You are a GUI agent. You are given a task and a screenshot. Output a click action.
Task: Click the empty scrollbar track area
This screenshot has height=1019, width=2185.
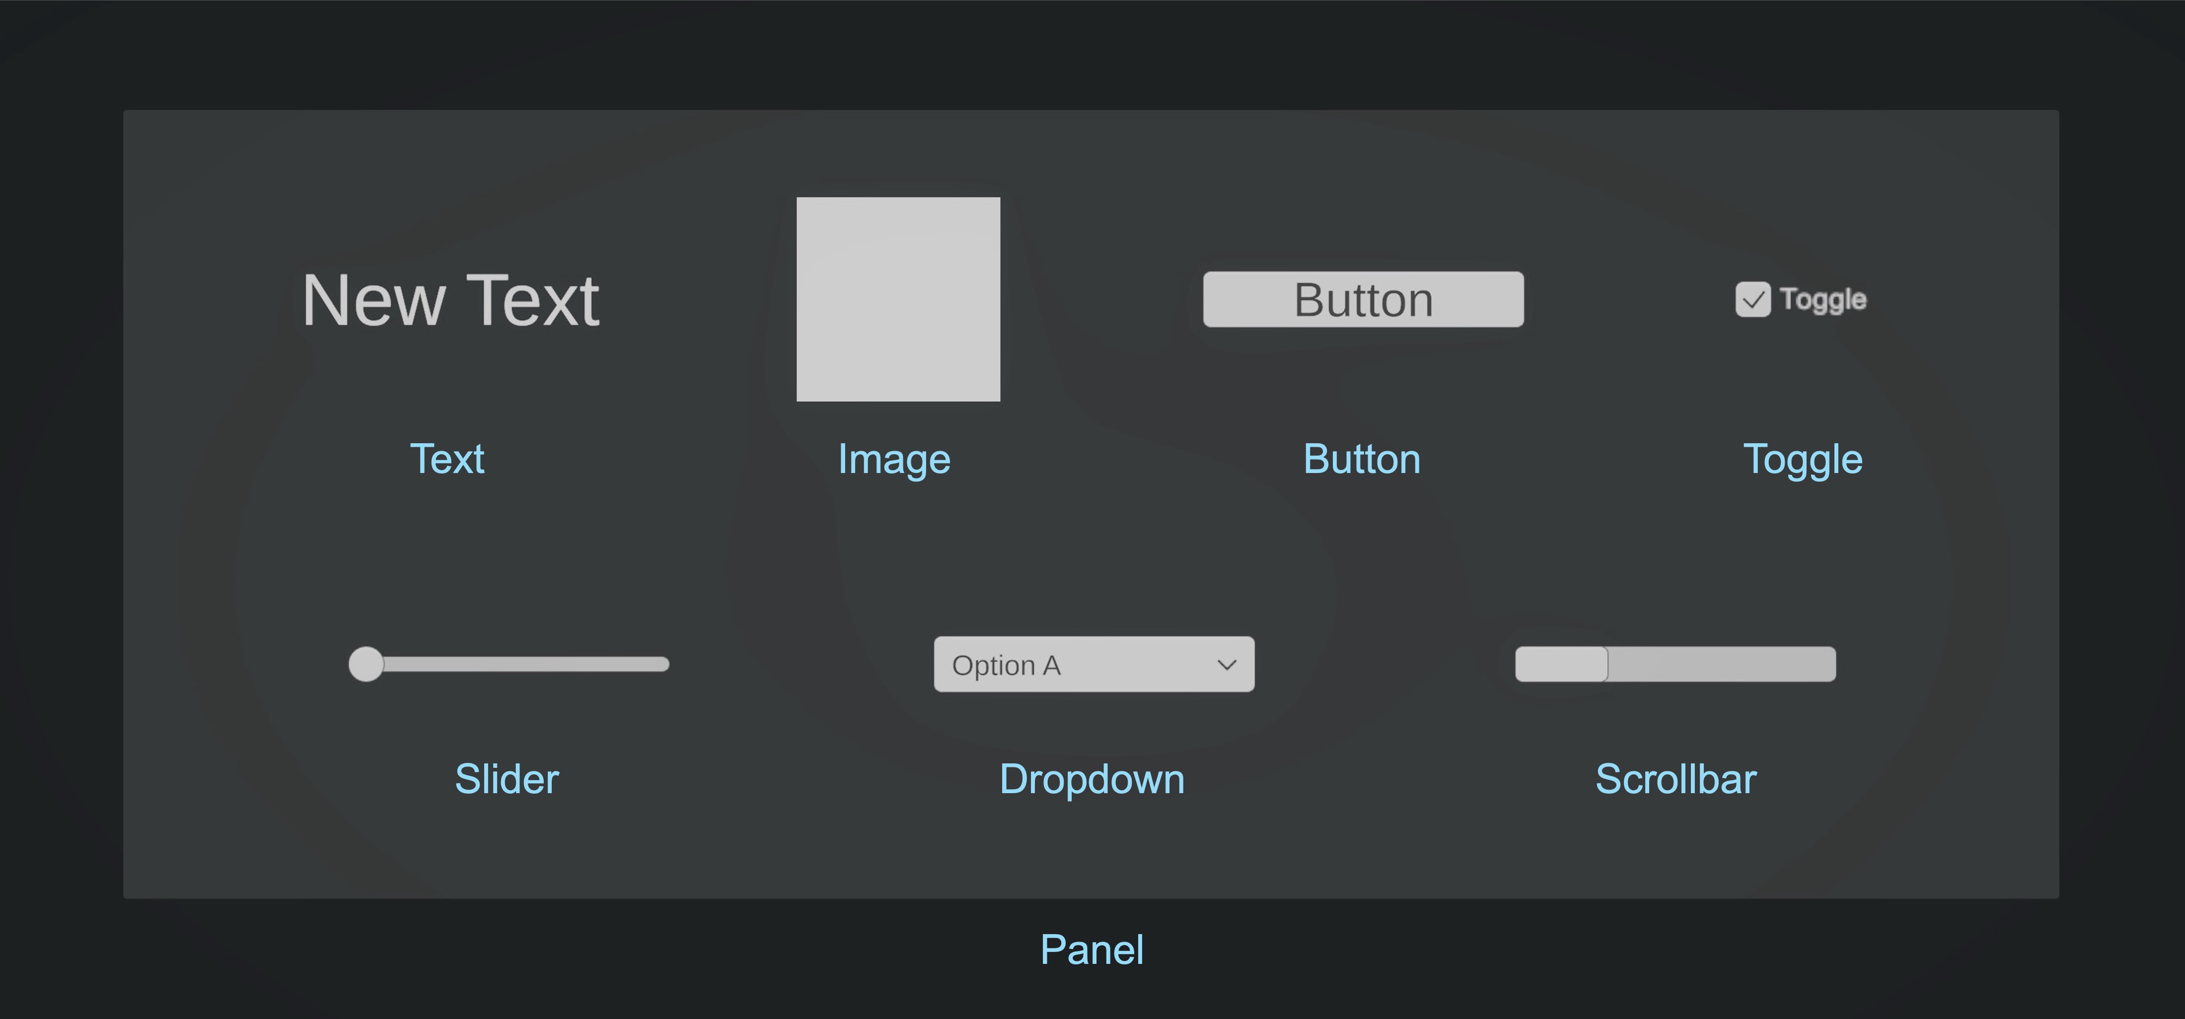(1722, 664)
